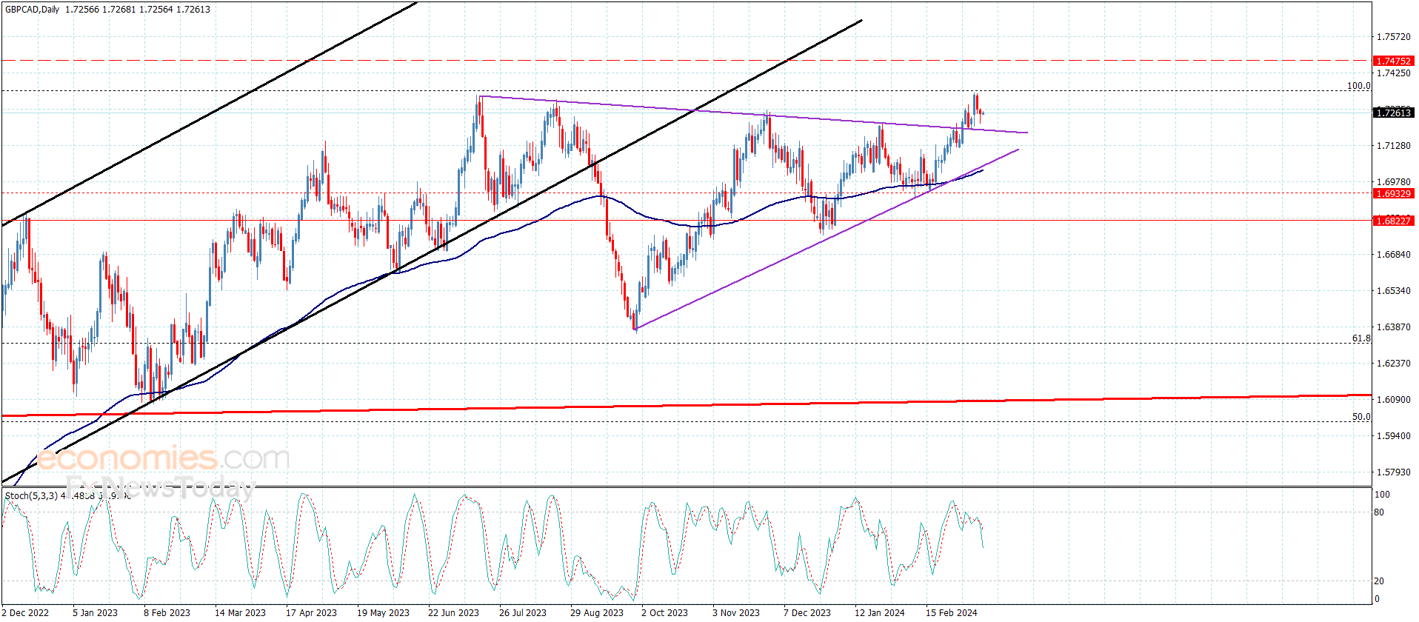The height and width of the screenshot is (622, 1419).
Task: Click the red 1.68227 price level label
Action: [1393, 221]
